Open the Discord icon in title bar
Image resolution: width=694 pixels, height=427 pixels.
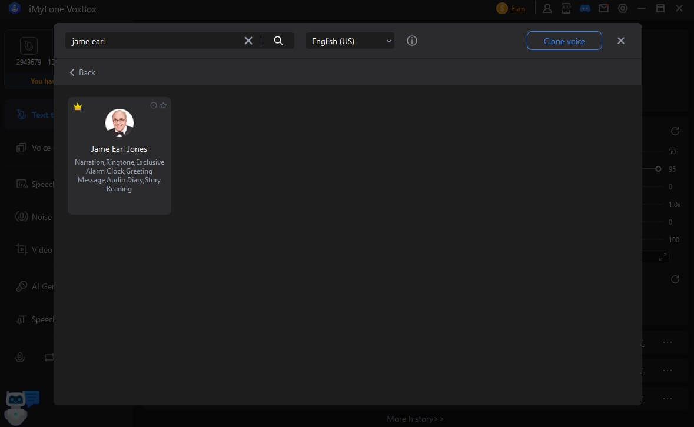tap(585, 8)
